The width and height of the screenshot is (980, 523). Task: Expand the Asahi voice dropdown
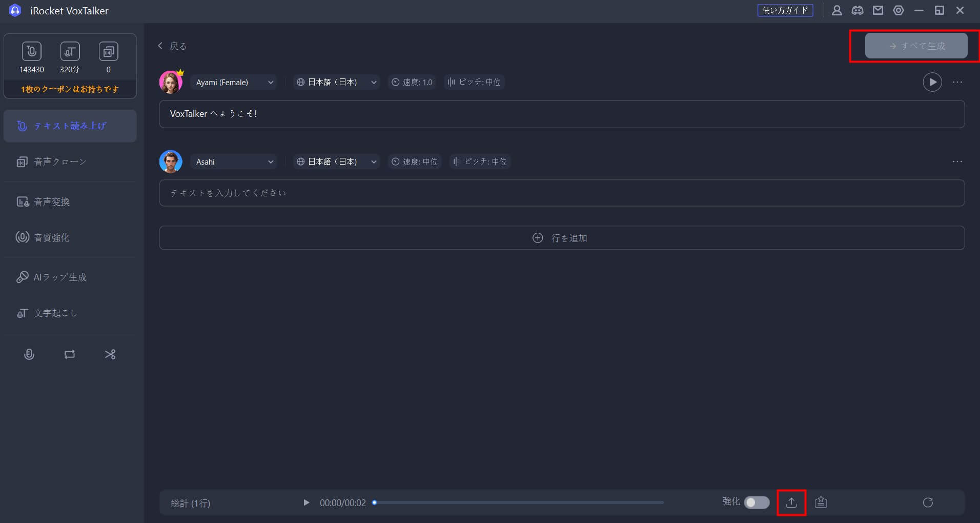(x=234, y=162)
